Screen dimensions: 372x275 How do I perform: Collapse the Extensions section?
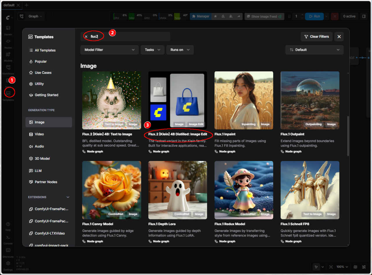click(68, 197)
